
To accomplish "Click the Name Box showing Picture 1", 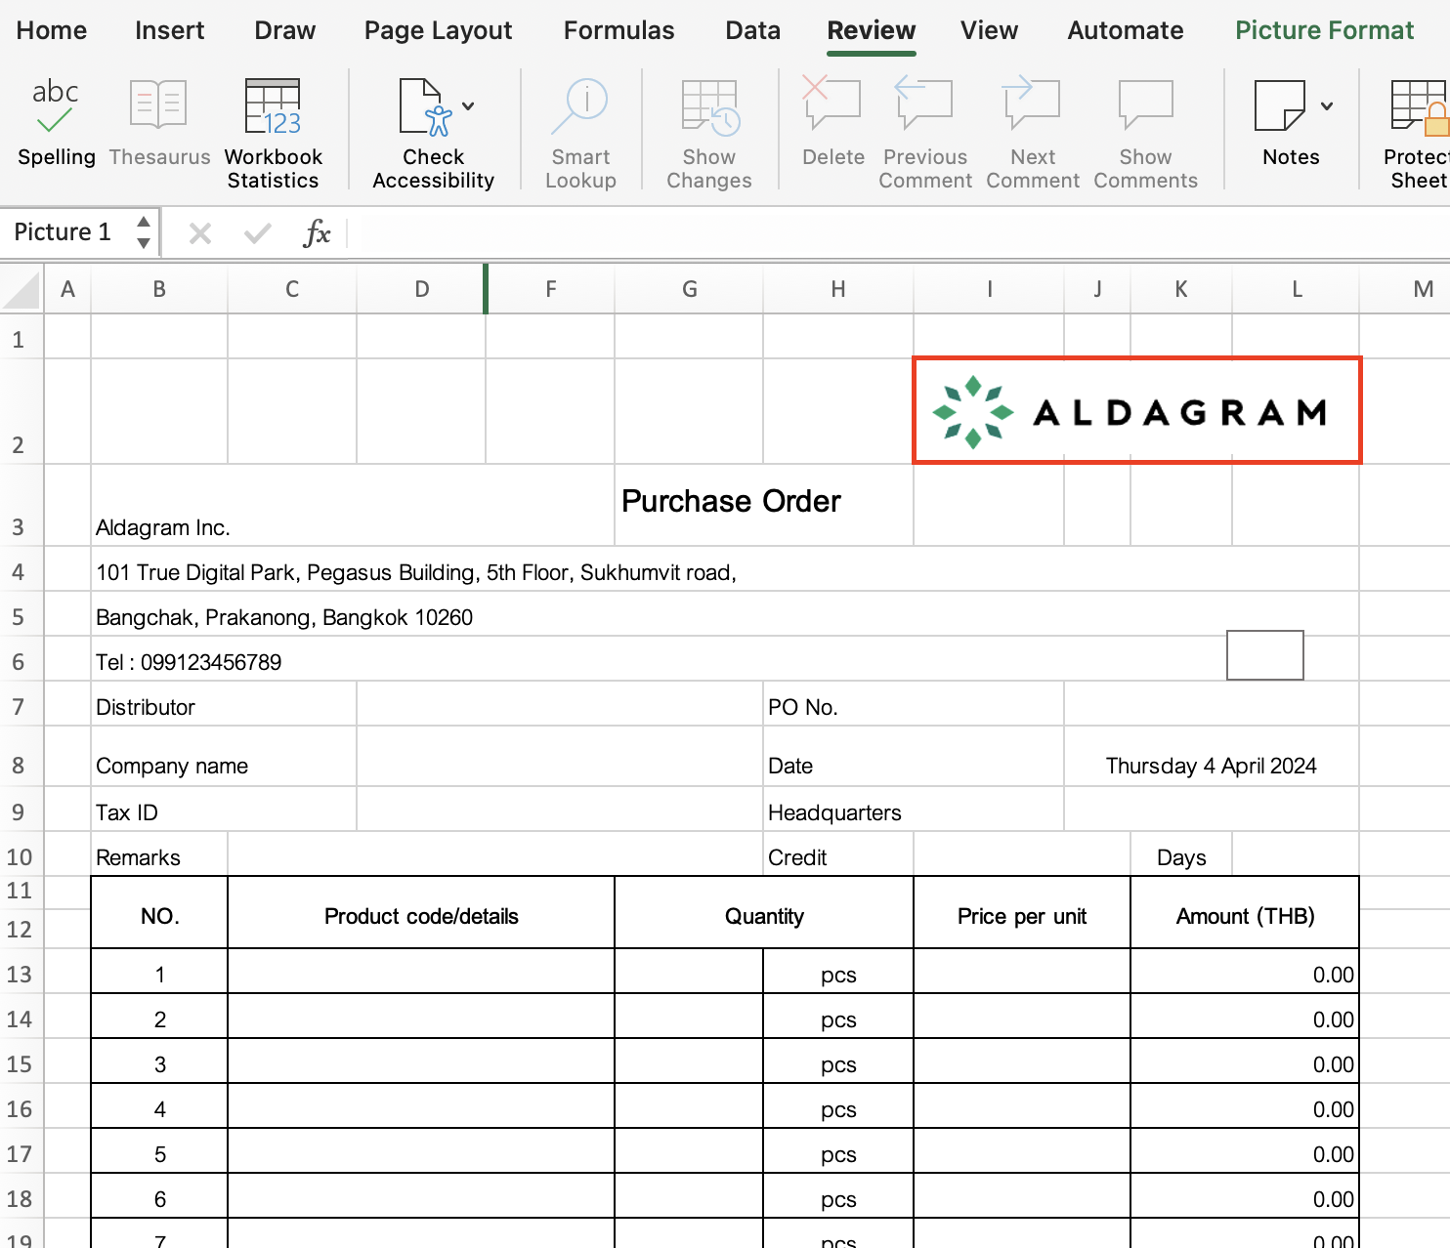I will pyautogui.click(x=64, y=232).
